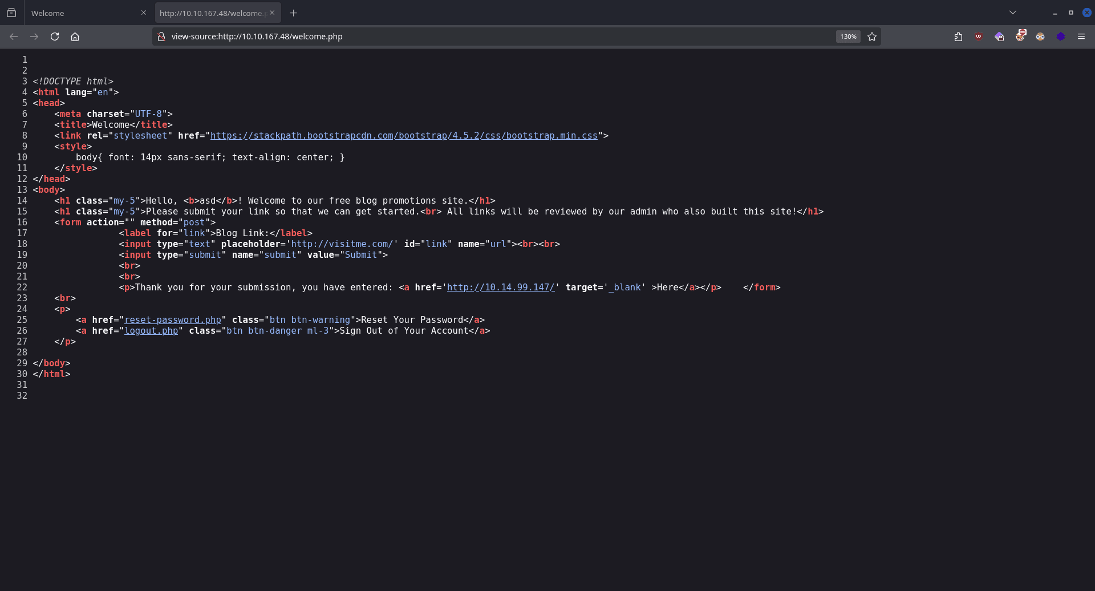Open the hamburger application menu
The height and width of the screenshot is (591, 1095).
[x=1081, y=37]
